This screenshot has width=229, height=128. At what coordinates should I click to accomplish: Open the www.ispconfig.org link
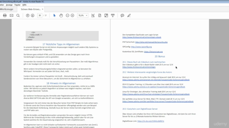click(141, 47)
